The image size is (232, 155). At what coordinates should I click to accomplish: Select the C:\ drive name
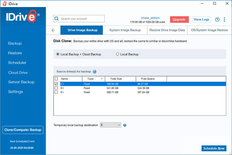pyautogui.click(x=62, y=84)
